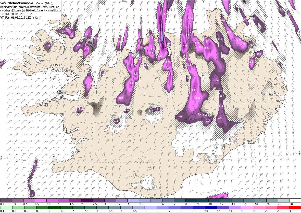
Task: Click the '30' label in the bottom legend row
Action: (x=291, y=211)
